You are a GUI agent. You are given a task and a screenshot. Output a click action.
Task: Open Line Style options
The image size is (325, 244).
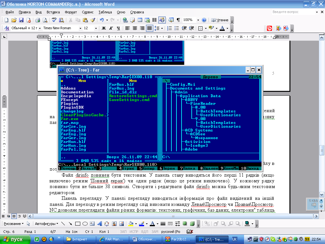click(163, 224)
